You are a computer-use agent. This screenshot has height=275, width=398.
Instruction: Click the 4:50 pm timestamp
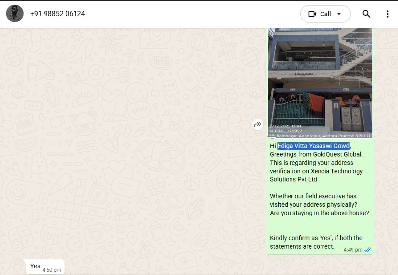coord(52,270)
